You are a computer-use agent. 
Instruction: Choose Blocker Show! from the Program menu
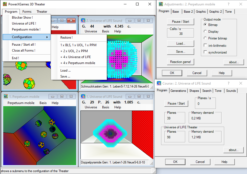point(27,18)
